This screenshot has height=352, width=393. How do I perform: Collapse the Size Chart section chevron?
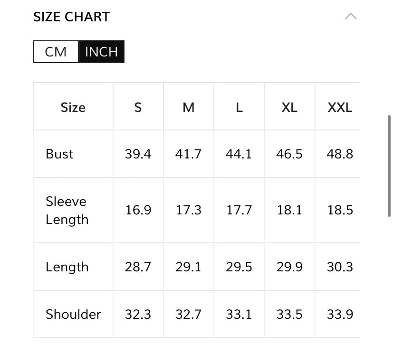coord(350,17)
